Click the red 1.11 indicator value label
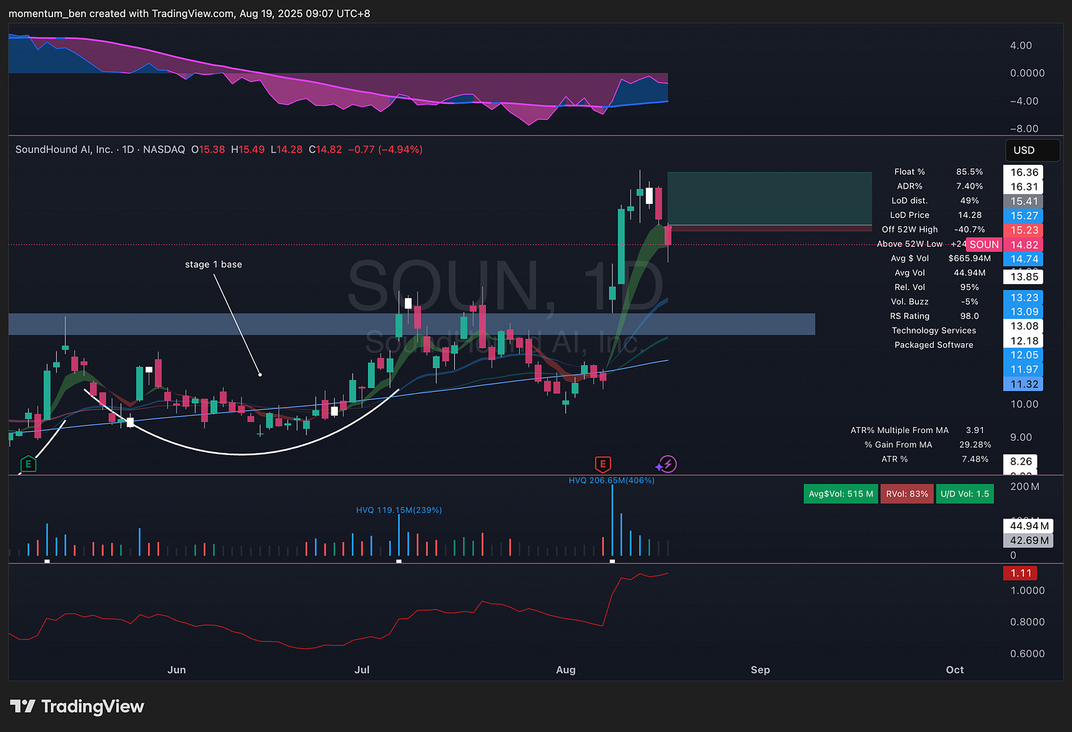The image size is (1072, 732). click(1020, 573)
